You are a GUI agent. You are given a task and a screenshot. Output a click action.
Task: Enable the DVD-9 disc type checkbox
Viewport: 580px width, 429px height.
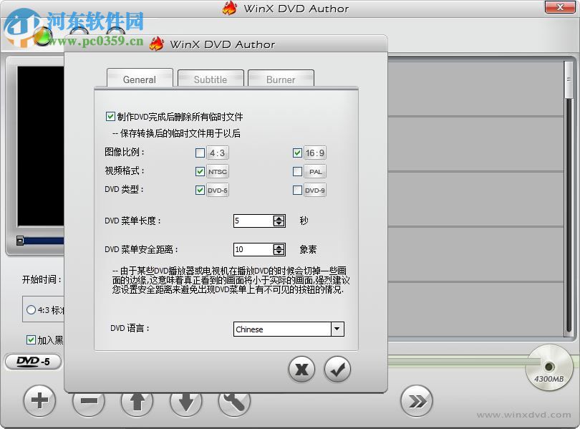pos(298,190)
